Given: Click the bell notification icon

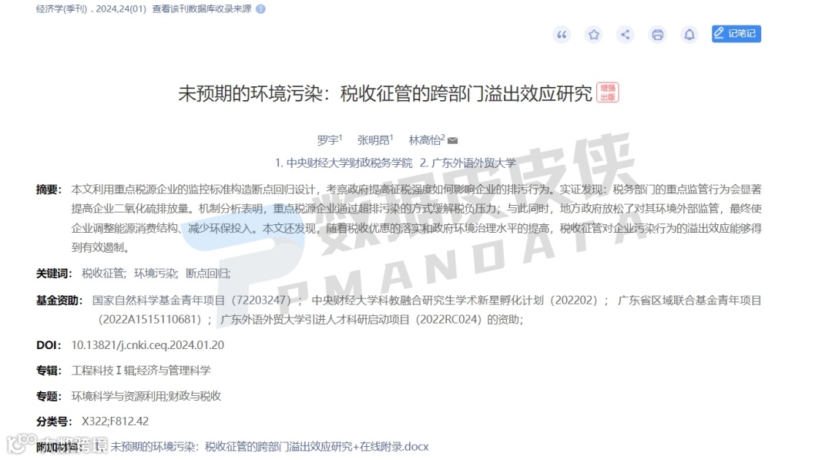Looking at the screenshot, I should tap(689, 35).
